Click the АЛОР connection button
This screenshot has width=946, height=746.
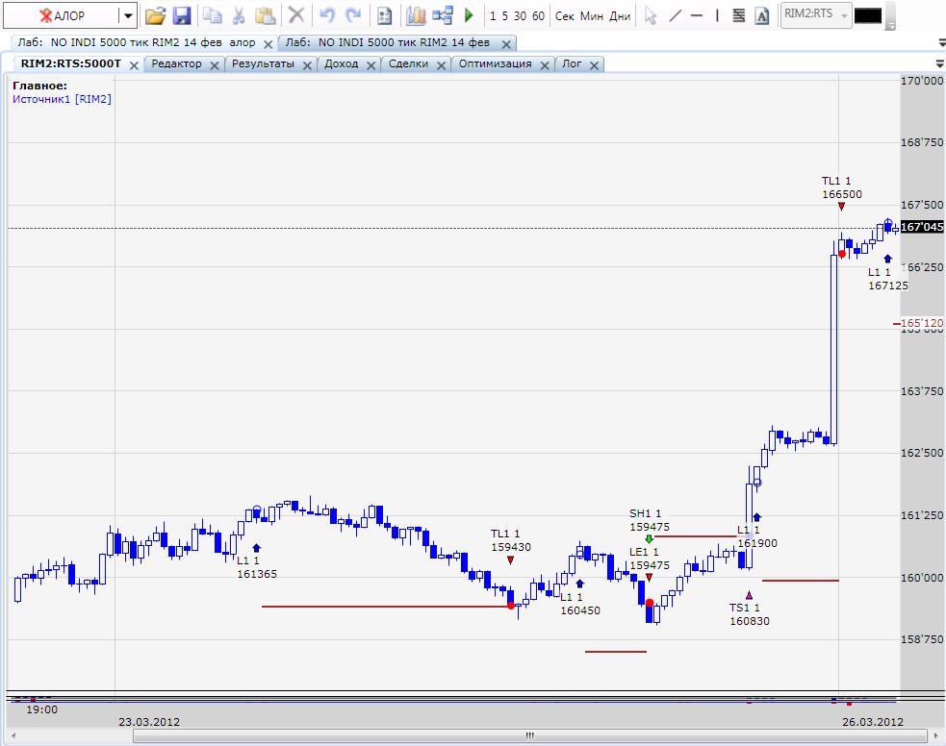61,16
